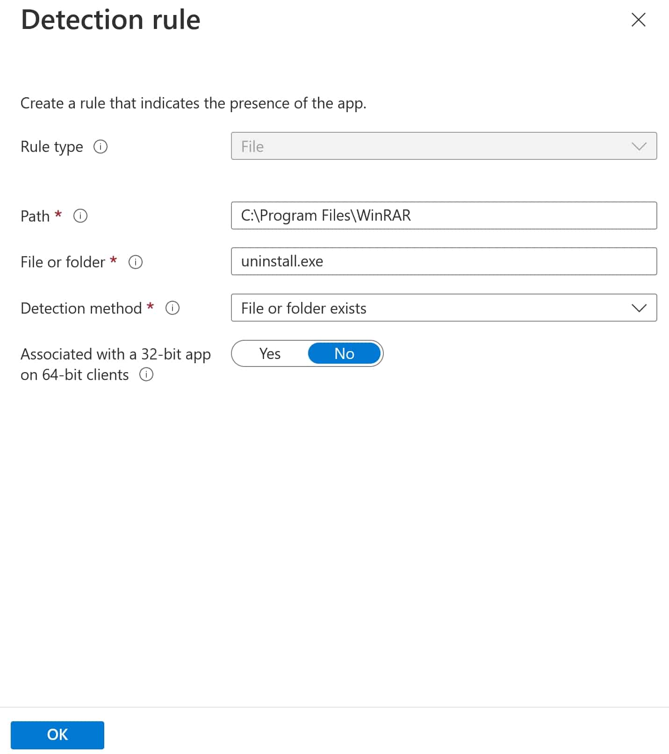Select the uninstall.exe input field

coord(444,261)
